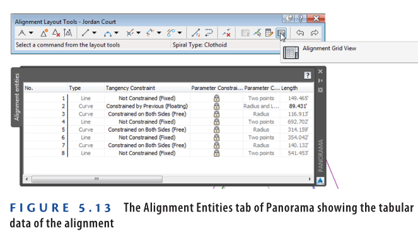
Task: Open the Sub-entity Editor icon
Action: (269, 33)
